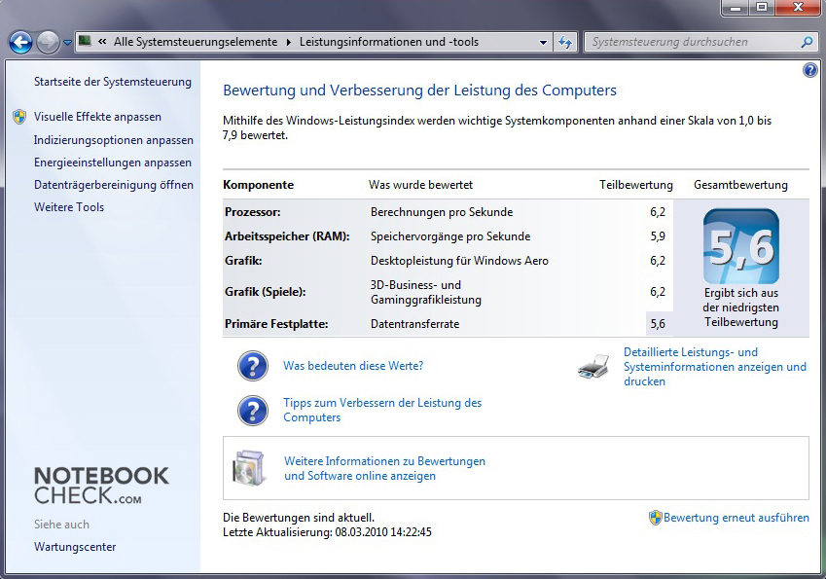Click Letzte Aktualisierung timestamp text
826x579 pixels.
pos(327,532)
